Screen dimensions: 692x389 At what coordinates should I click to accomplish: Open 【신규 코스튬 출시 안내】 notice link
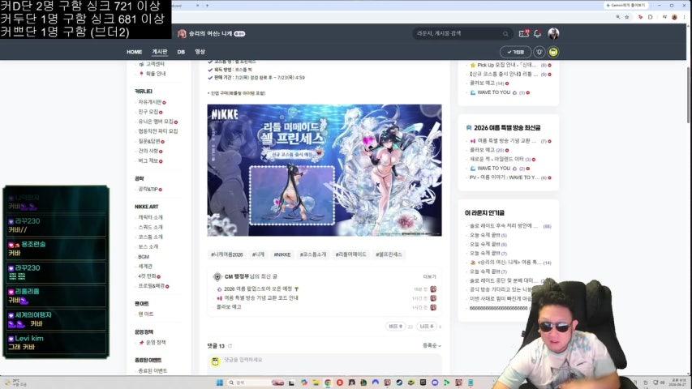pyautogui.click(x=504, y=74)
